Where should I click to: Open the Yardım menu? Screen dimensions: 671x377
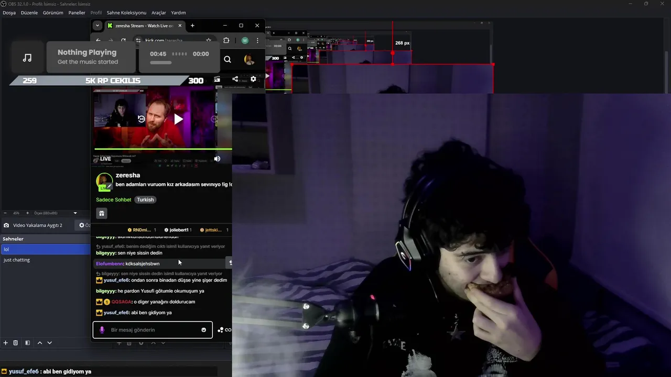pos(178,13)
